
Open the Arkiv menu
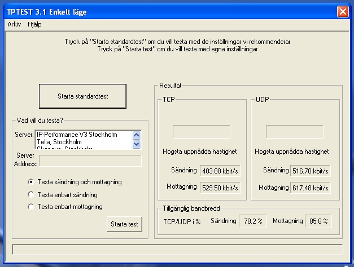click(14, 24)
